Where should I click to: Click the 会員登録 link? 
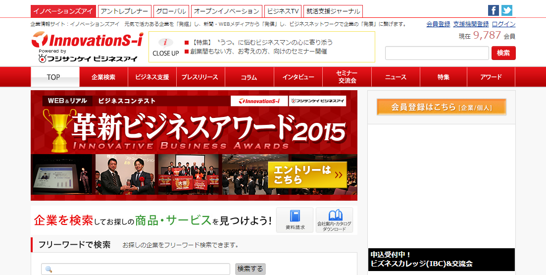pos(438,24)
